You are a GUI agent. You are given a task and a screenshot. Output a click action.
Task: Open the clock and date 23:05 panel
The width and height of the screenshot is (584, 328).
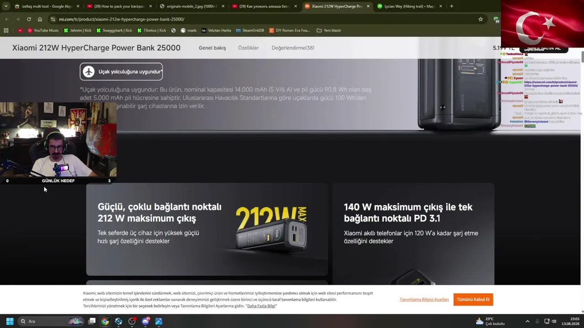pyautogui.click(x=570, y=321)
